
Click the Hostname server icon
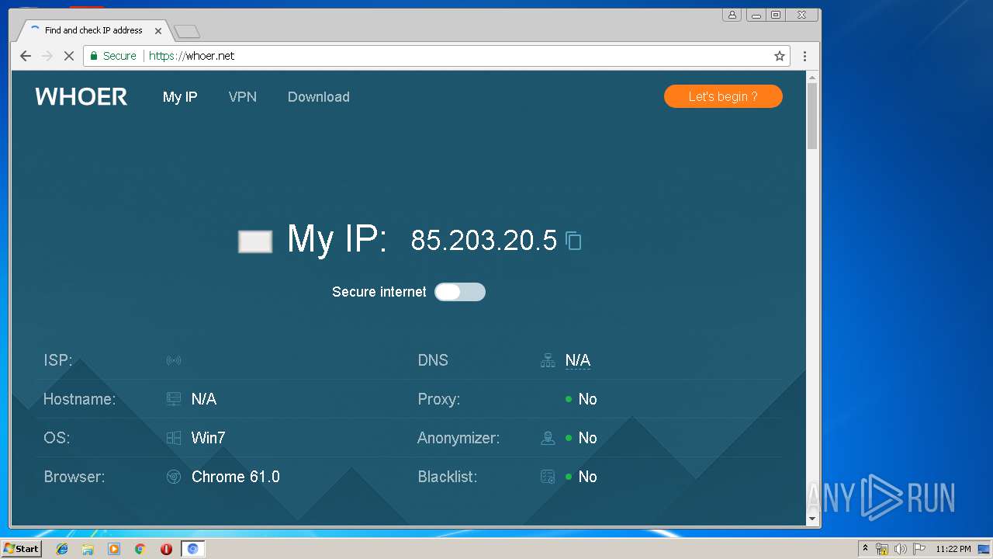point(174,399)
